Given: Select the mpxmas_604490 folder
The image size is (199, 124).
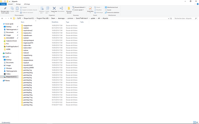Looking at the screenshot, I should [x=29, y=68].
